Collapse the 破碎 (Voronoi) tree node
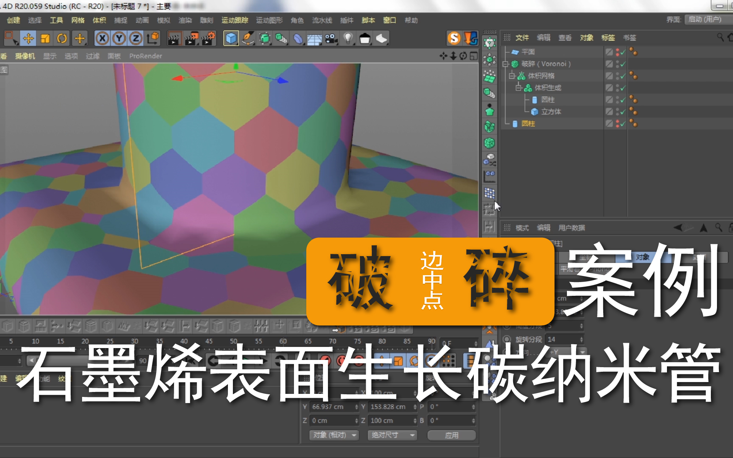Image resolution: width=733 pixels, height=458 pixels. coord(505,64)
